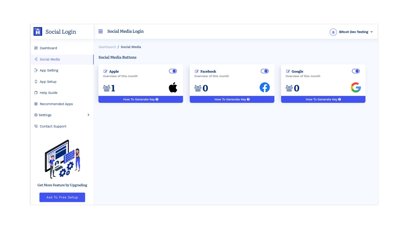Toggle the hamburger menu icon
This screenshot has width=408, height=229.
point(101,31)
